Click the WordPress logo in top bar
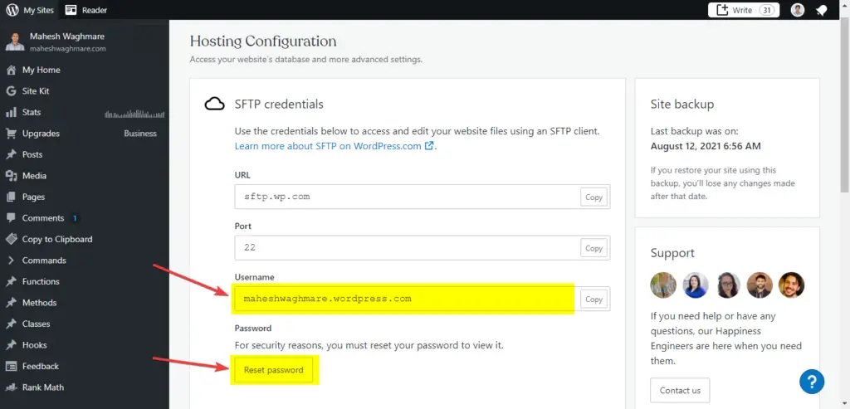The height and width of the screenshot is (409, 850). pyautogui.click(x=12, y=10)
